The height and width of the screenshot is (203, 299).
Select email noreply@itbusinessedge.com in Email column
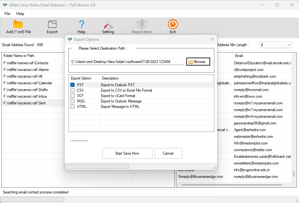(x=256, y=177)
